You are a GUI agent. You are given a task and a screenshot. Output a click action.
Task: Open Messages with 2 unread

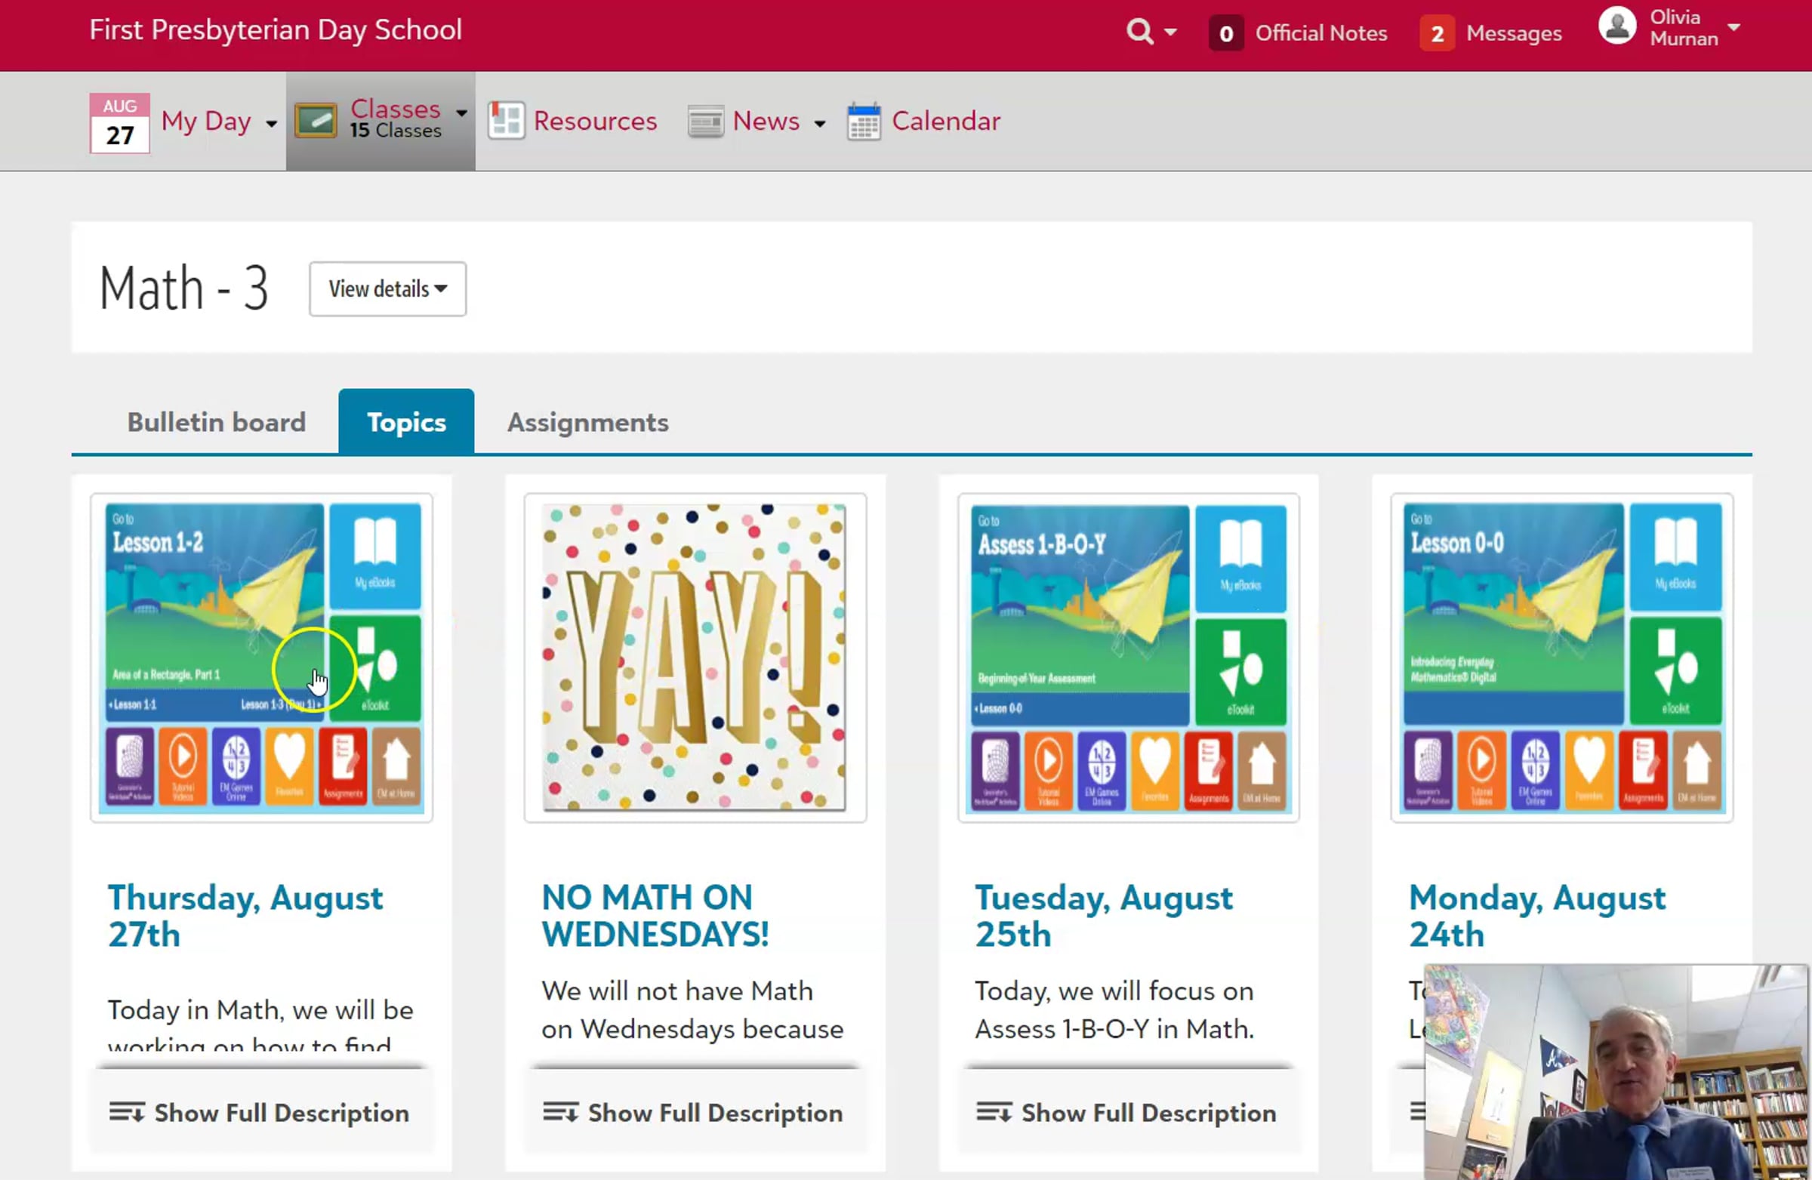1490,33
